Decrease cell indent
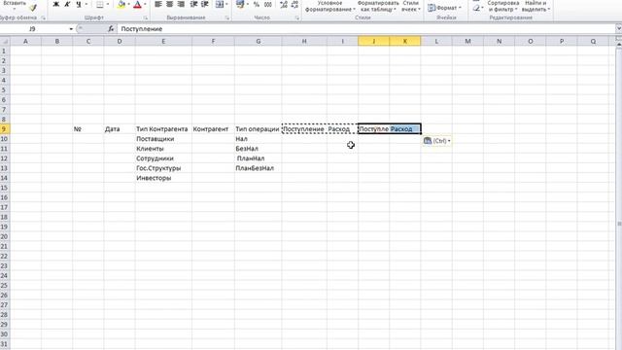 193,4
